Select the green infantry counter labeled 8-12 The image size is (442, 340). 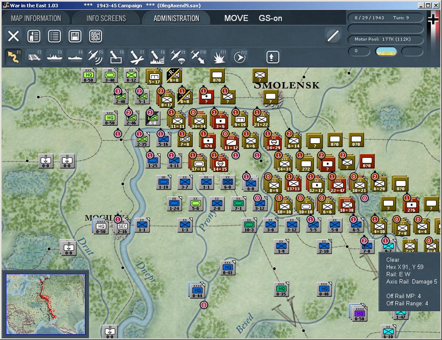point(131,75)
